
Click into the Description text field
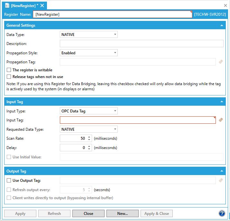click(x=142, y=44)
